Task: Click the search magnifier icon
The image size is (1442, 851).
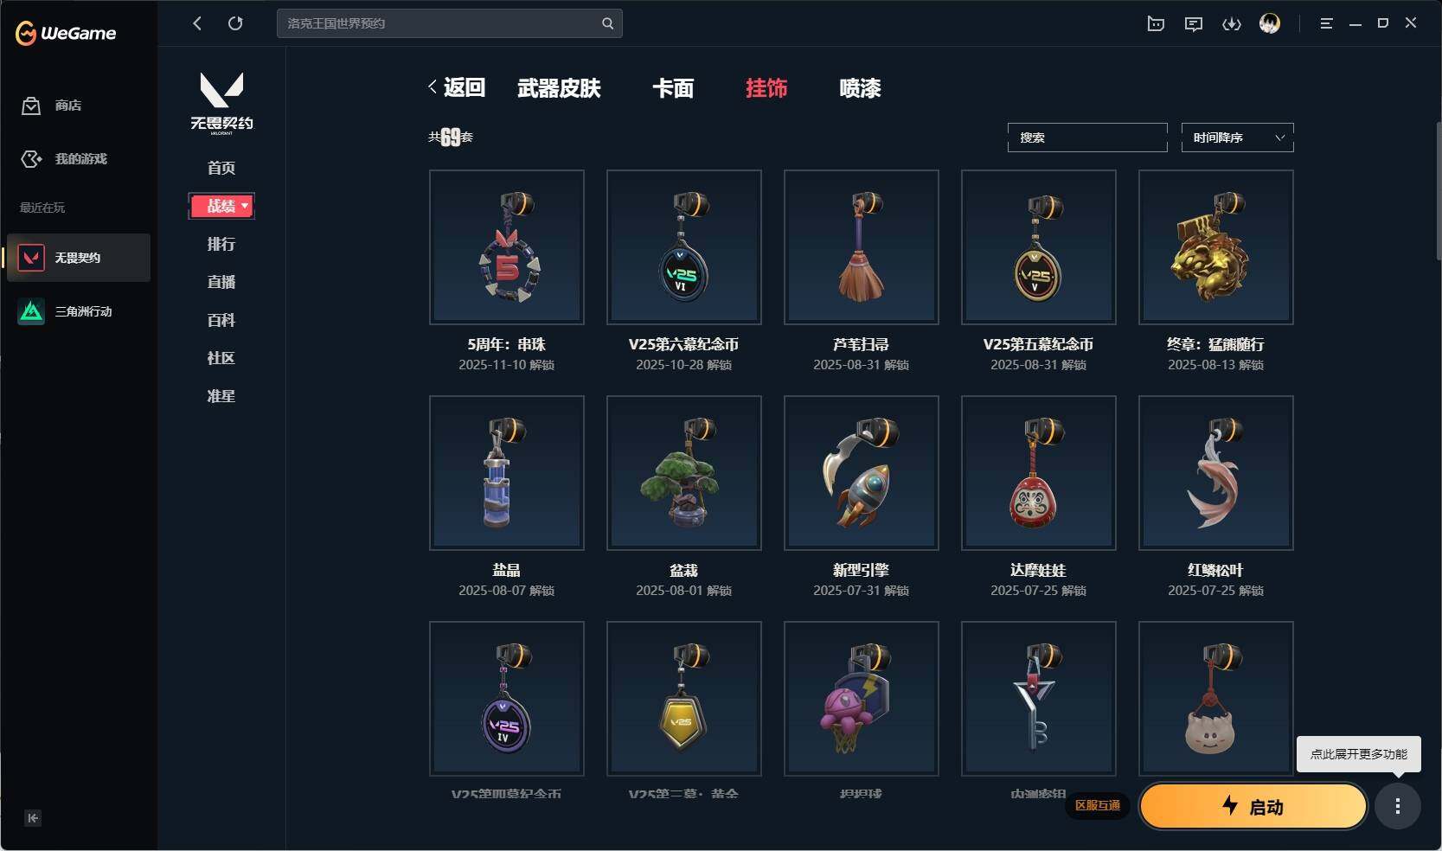Action: click(607, 23)
